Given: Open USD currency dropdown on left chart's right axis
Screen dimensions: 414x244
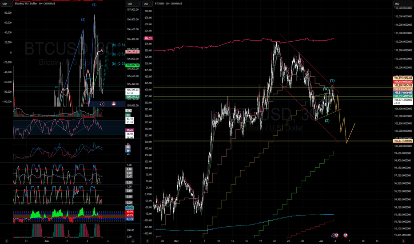Looking at the screenshot, I should (132, 4).
